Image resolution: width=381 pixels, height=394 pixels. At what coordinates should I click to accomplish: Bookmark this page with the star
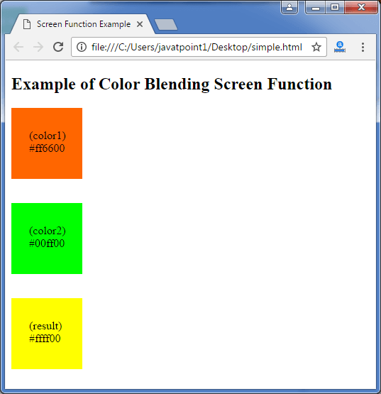point(316,47)
